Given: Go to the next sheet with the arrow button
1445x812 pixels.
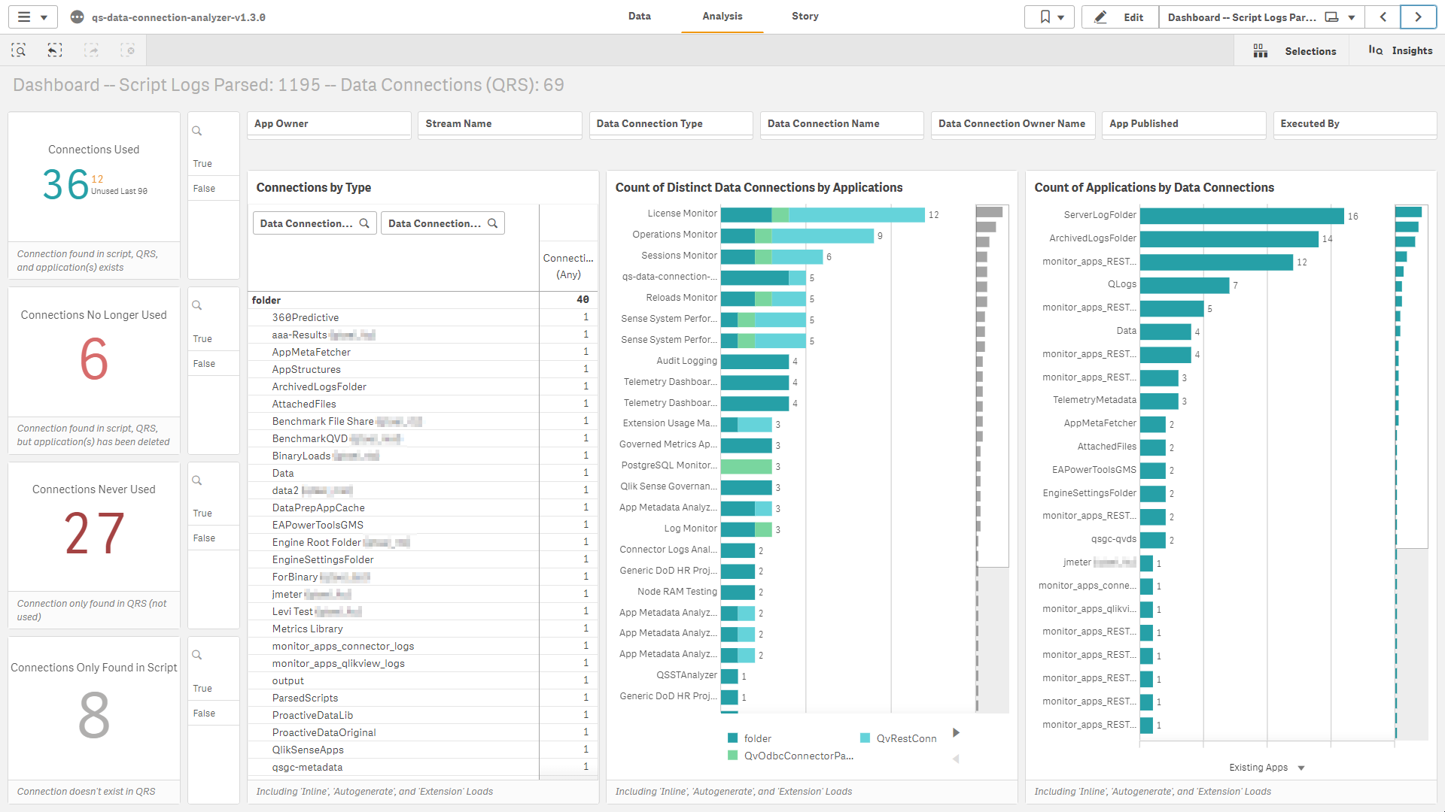Looking at the screenshot, I should 1418,17.
